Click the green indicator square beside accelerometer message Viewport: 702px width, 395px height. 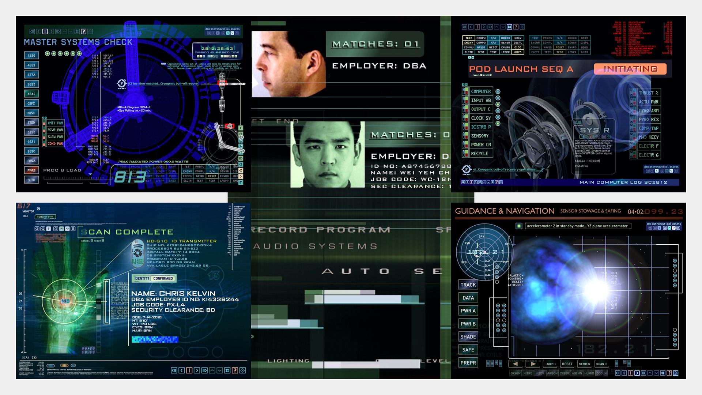(x=519, y=226)
